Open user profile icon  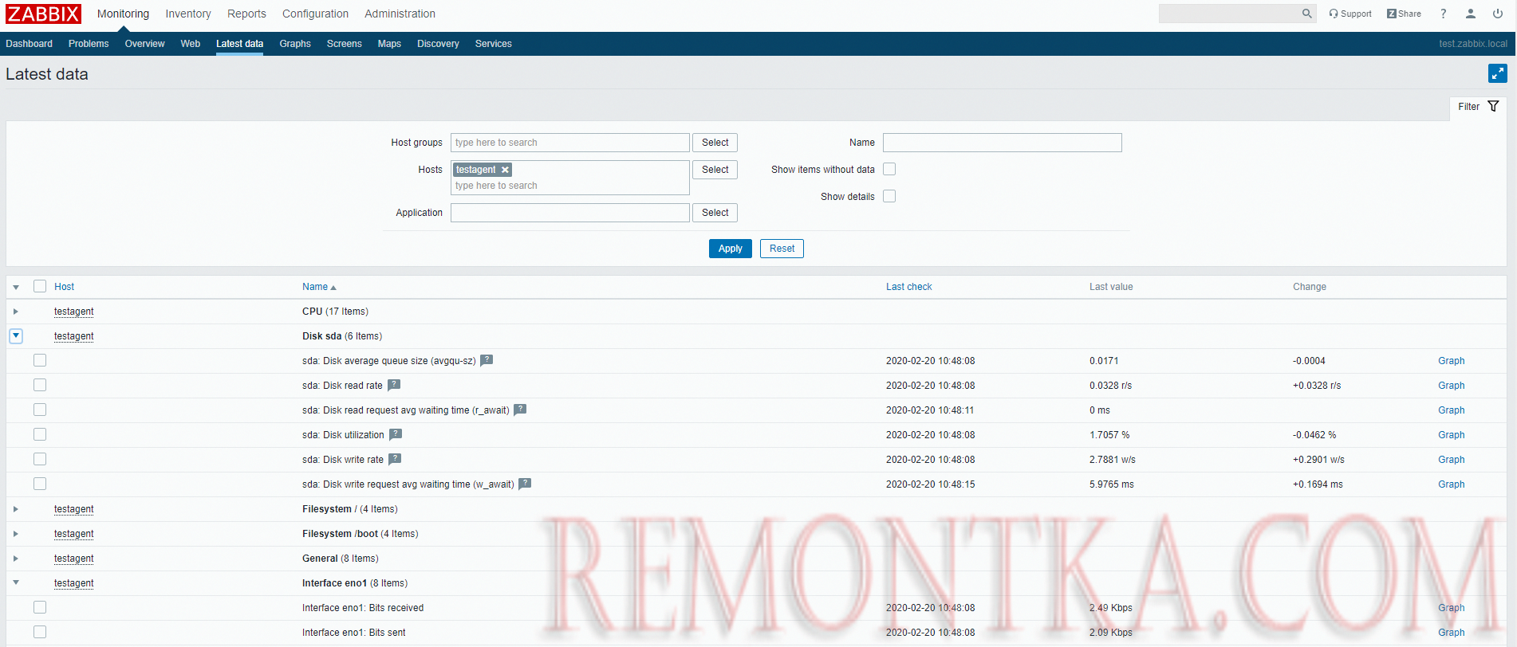[1471, 14]
